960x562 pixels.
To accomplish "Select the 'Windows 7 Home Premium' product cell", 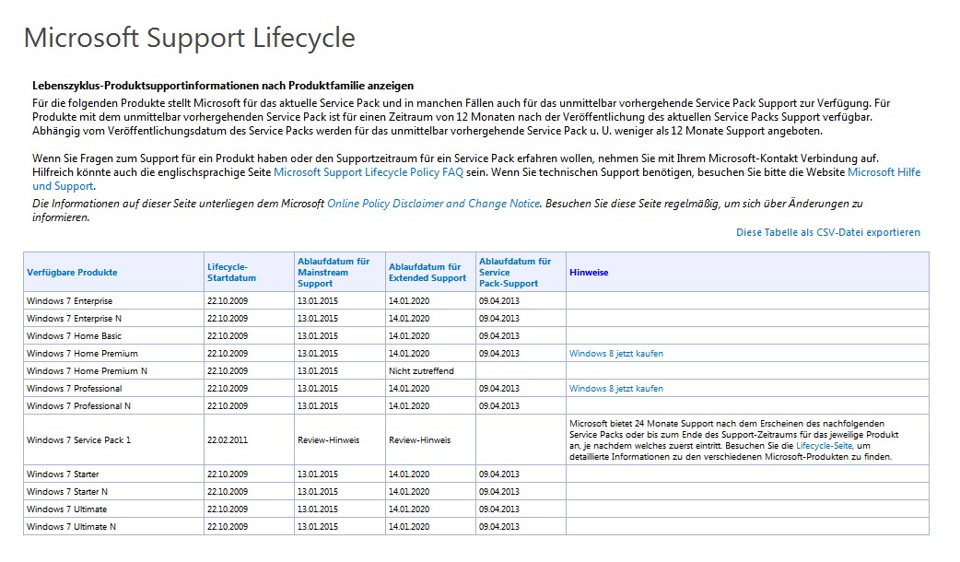I will pyautogui.click(x=114, y=353).
